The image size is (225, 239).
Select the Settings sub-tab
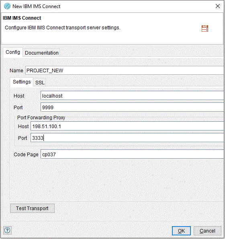click(22, 82)
